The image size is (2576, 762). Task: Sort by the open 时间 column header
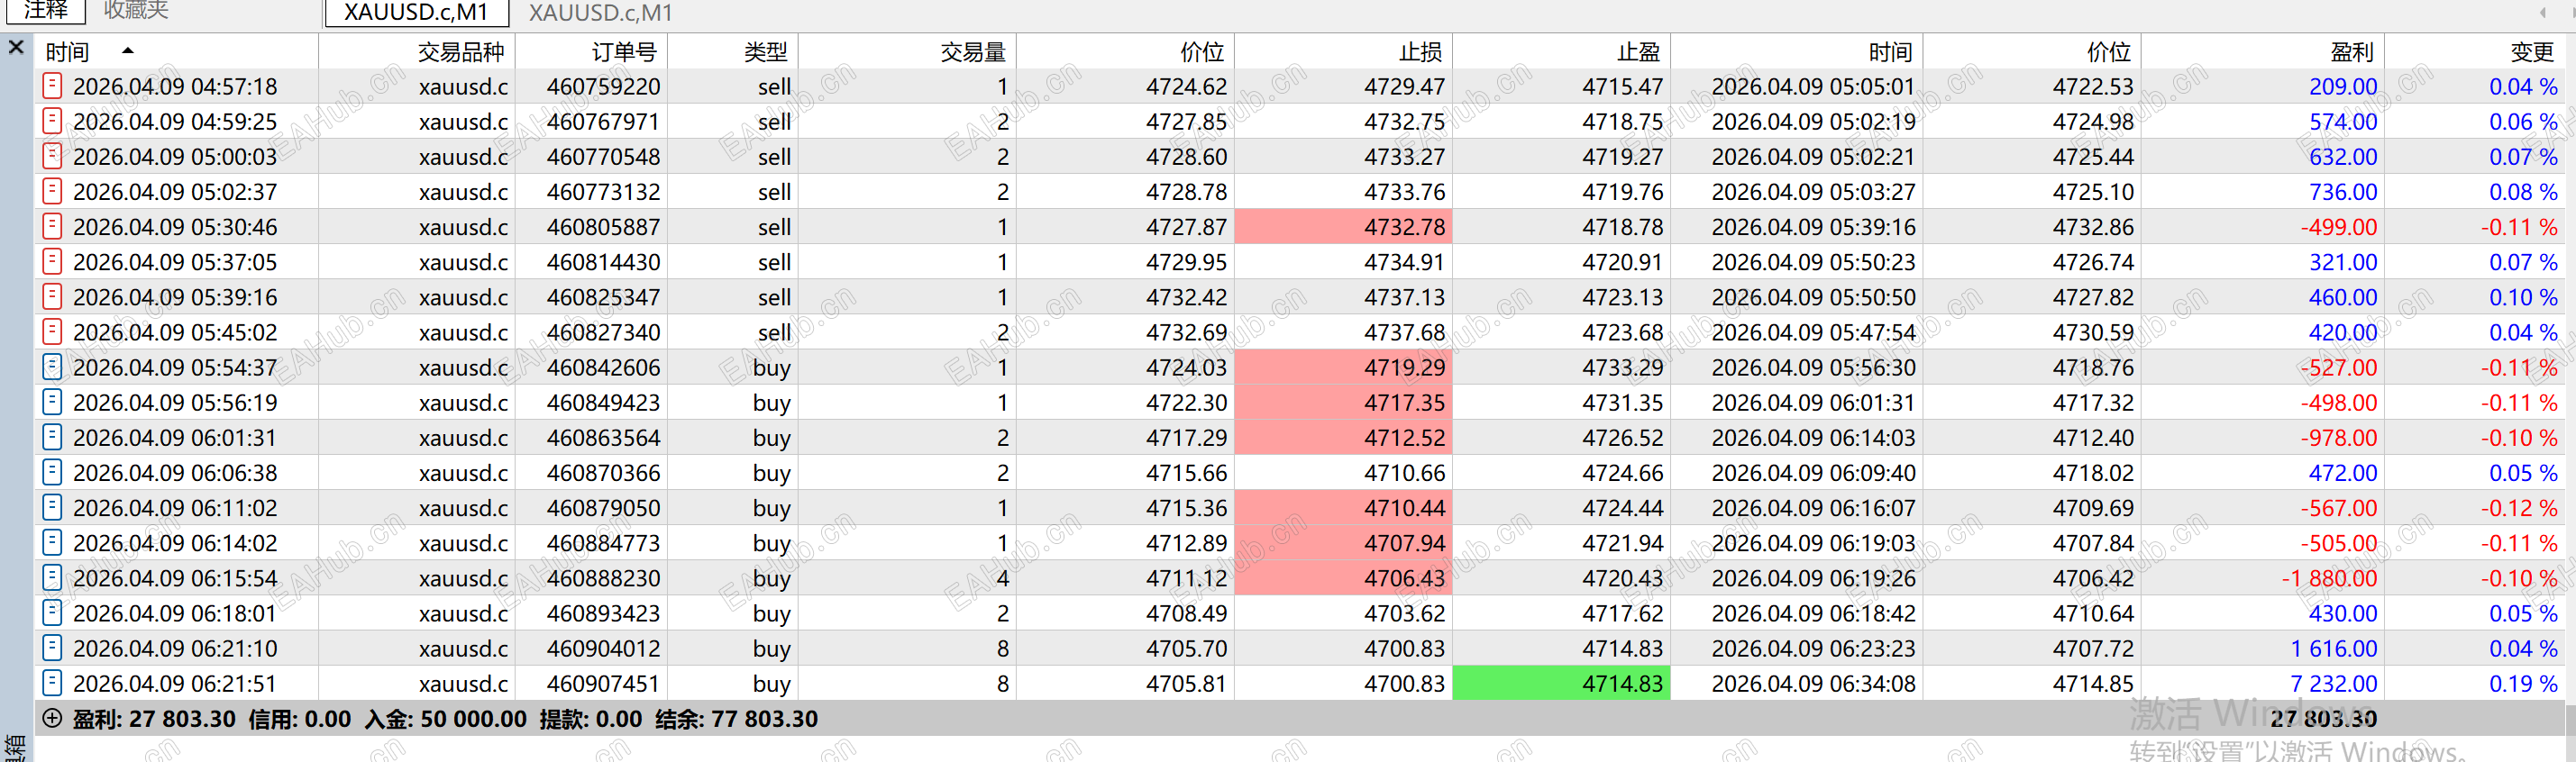point(176,51)
